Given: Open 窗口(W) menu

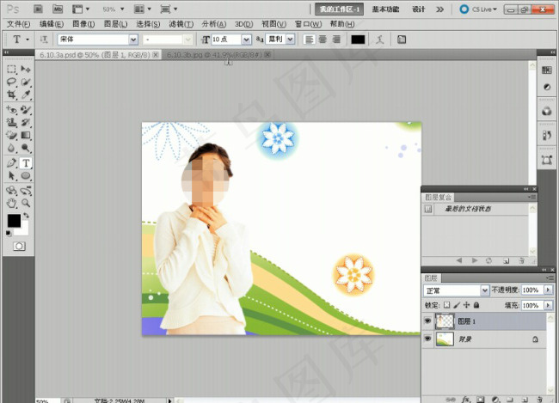Looking at the screenshot, I should pyautogui.click(x=309, y=24).
